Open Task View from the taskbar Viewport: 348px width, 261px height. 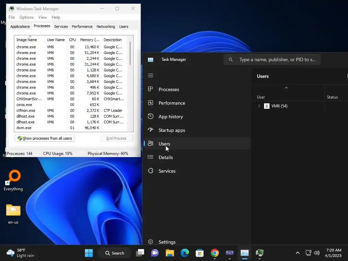click(x=140, y=253)
